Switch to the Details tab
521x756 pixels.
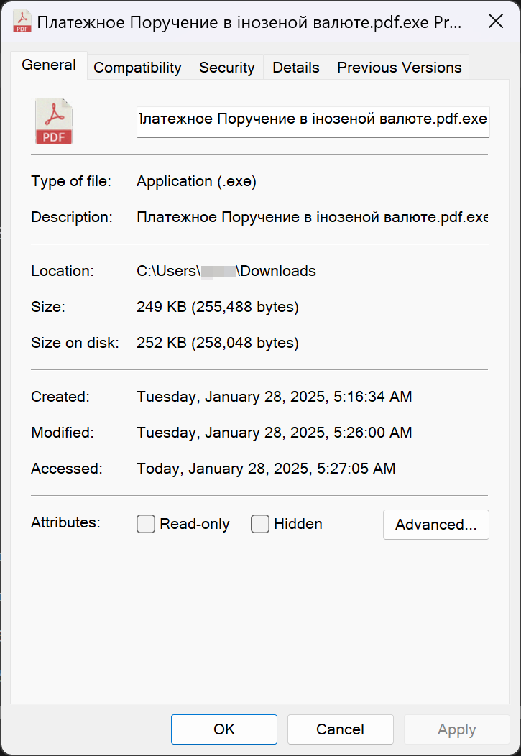295,68
